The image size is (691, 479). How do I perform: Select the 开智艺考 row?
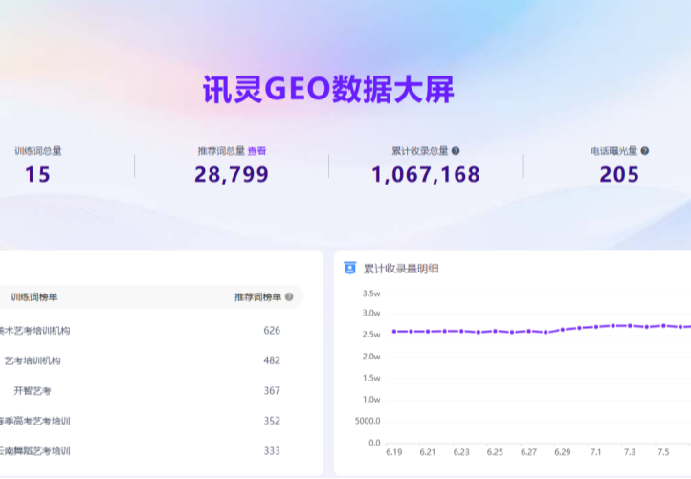pyautogui.click(x=150, y=390)
